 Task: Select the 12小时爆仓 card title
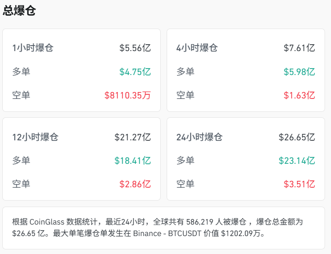pos(35,137)
